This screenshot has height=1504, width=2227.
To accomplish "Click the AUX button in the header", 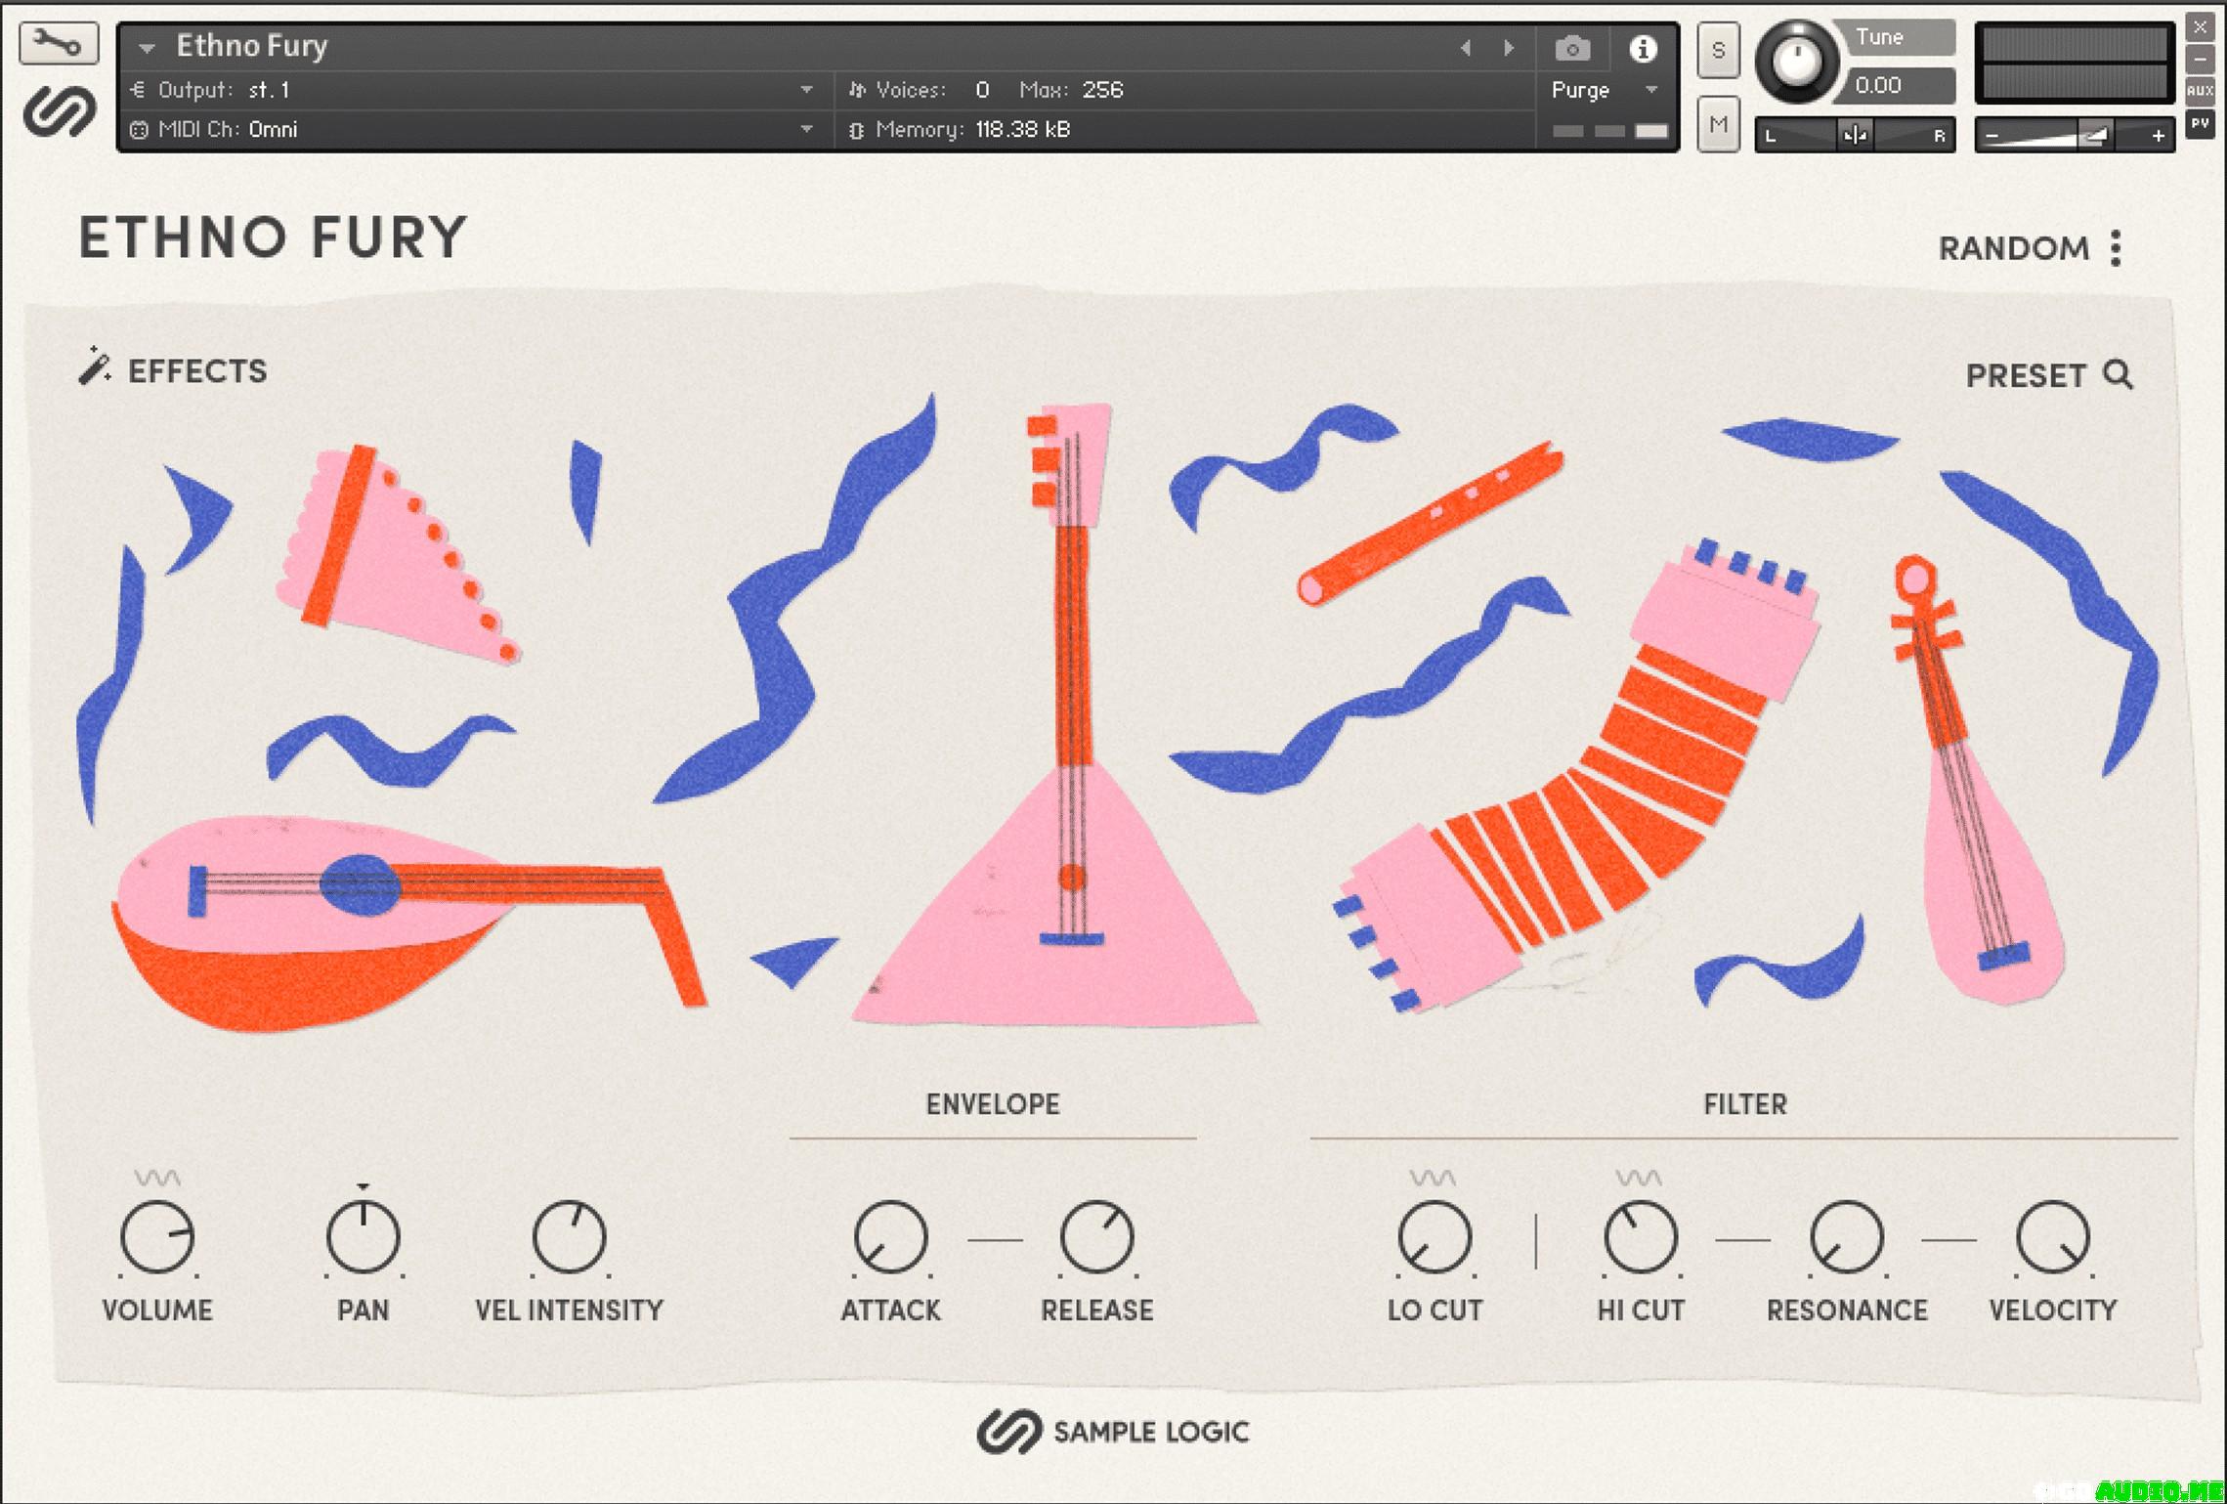I will point(2200,91).
